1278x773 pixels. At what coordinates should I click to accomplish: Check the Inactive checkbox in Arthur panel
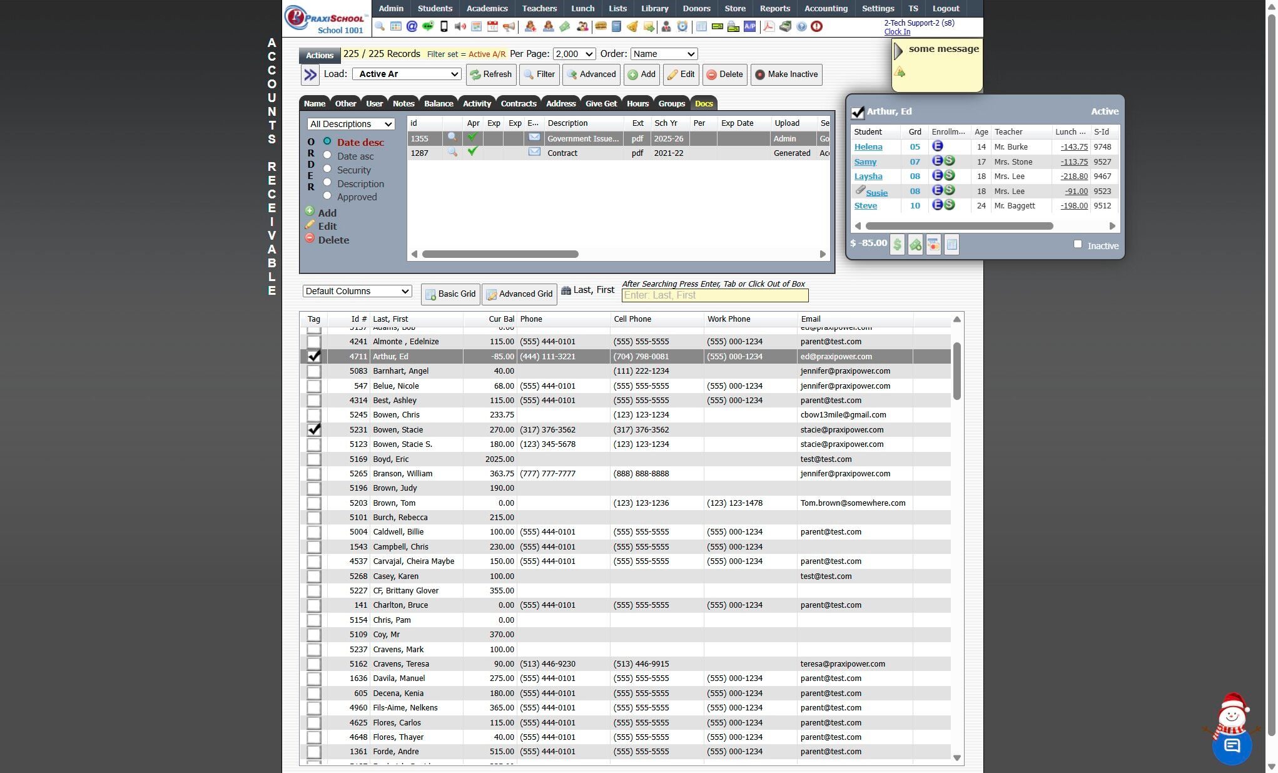coord(1077,244)
